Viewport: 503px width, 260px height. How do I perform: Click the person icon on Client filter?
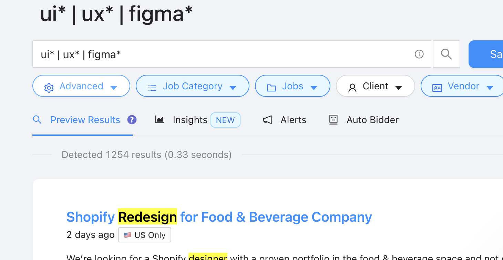pos(352,88)
